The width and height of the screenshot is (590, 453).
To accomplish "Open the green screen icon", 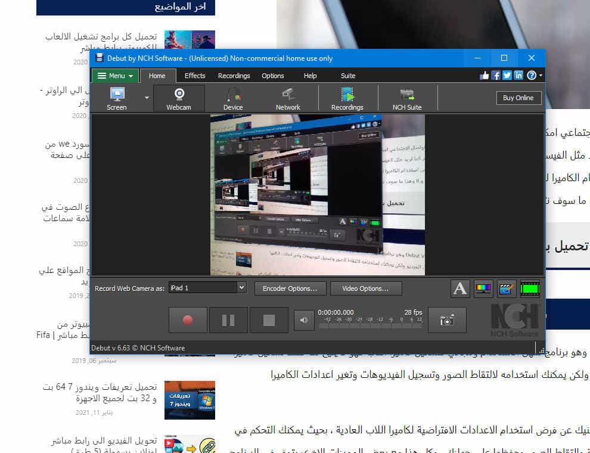I will point(530,289).
